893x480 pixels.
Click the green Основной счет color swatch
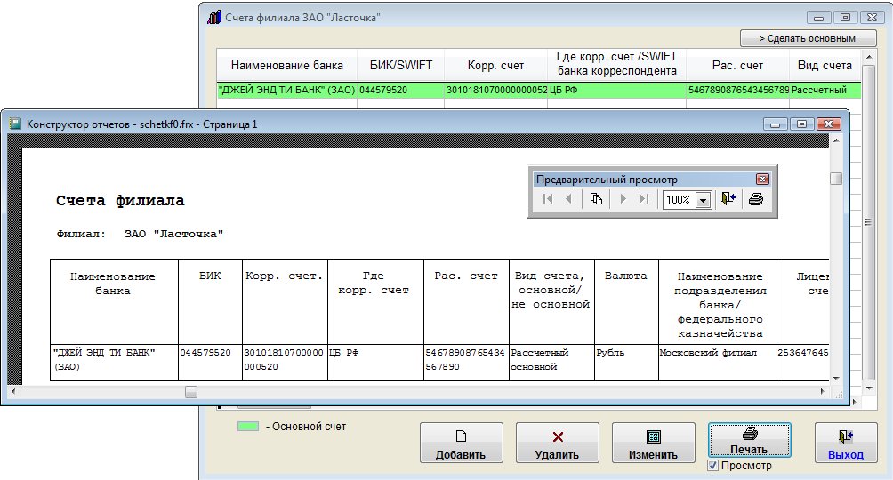pos(248,427)
